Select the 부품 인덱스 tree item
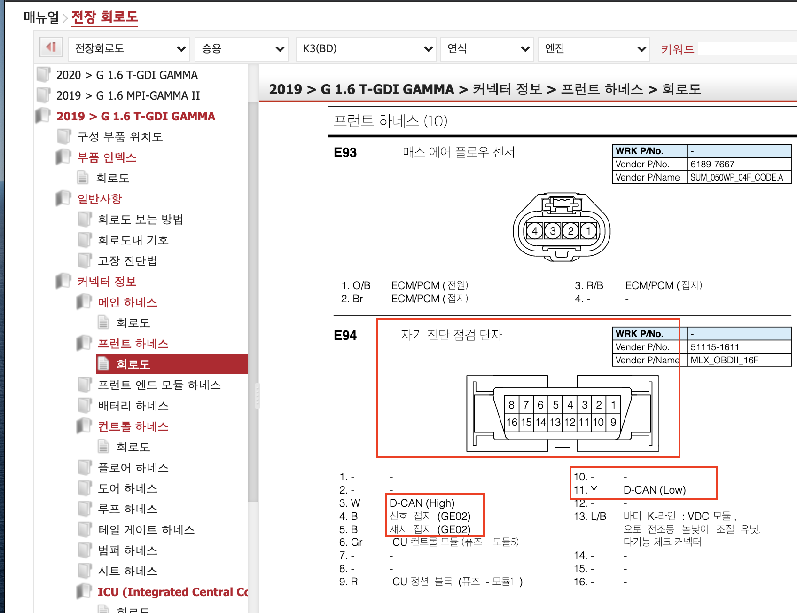This screenshot has width=797, height=613. coord(107,157)
